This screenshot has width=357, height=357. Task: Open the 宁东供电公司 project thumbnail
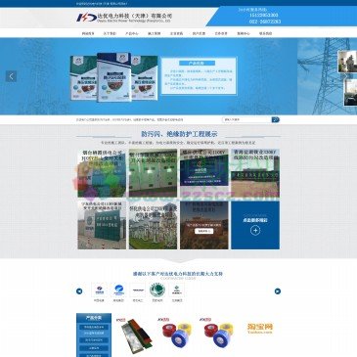pos(102,225)
